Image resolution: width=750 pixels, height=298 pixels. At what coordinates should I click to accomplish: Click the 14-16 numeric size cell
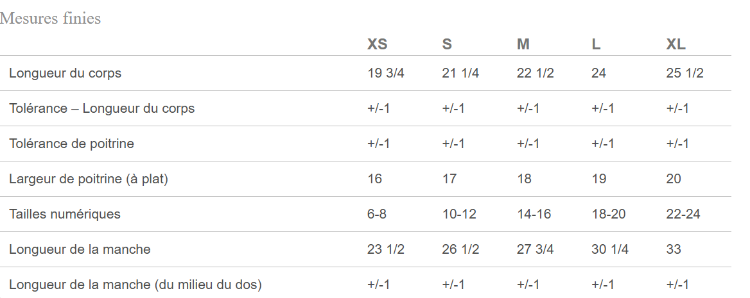point(534,214)
